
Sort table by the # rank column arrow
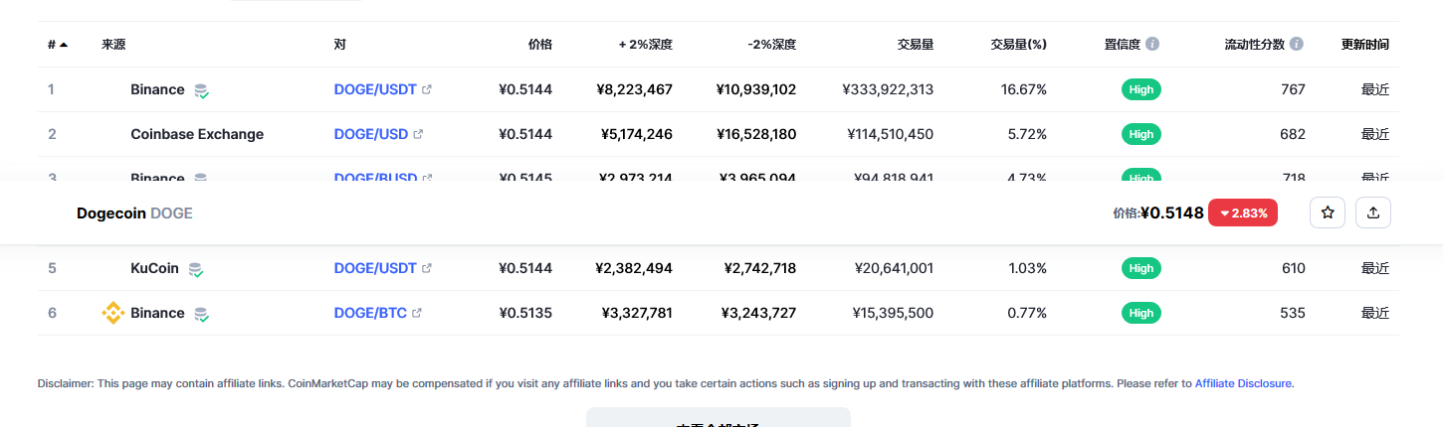(64, 45)
